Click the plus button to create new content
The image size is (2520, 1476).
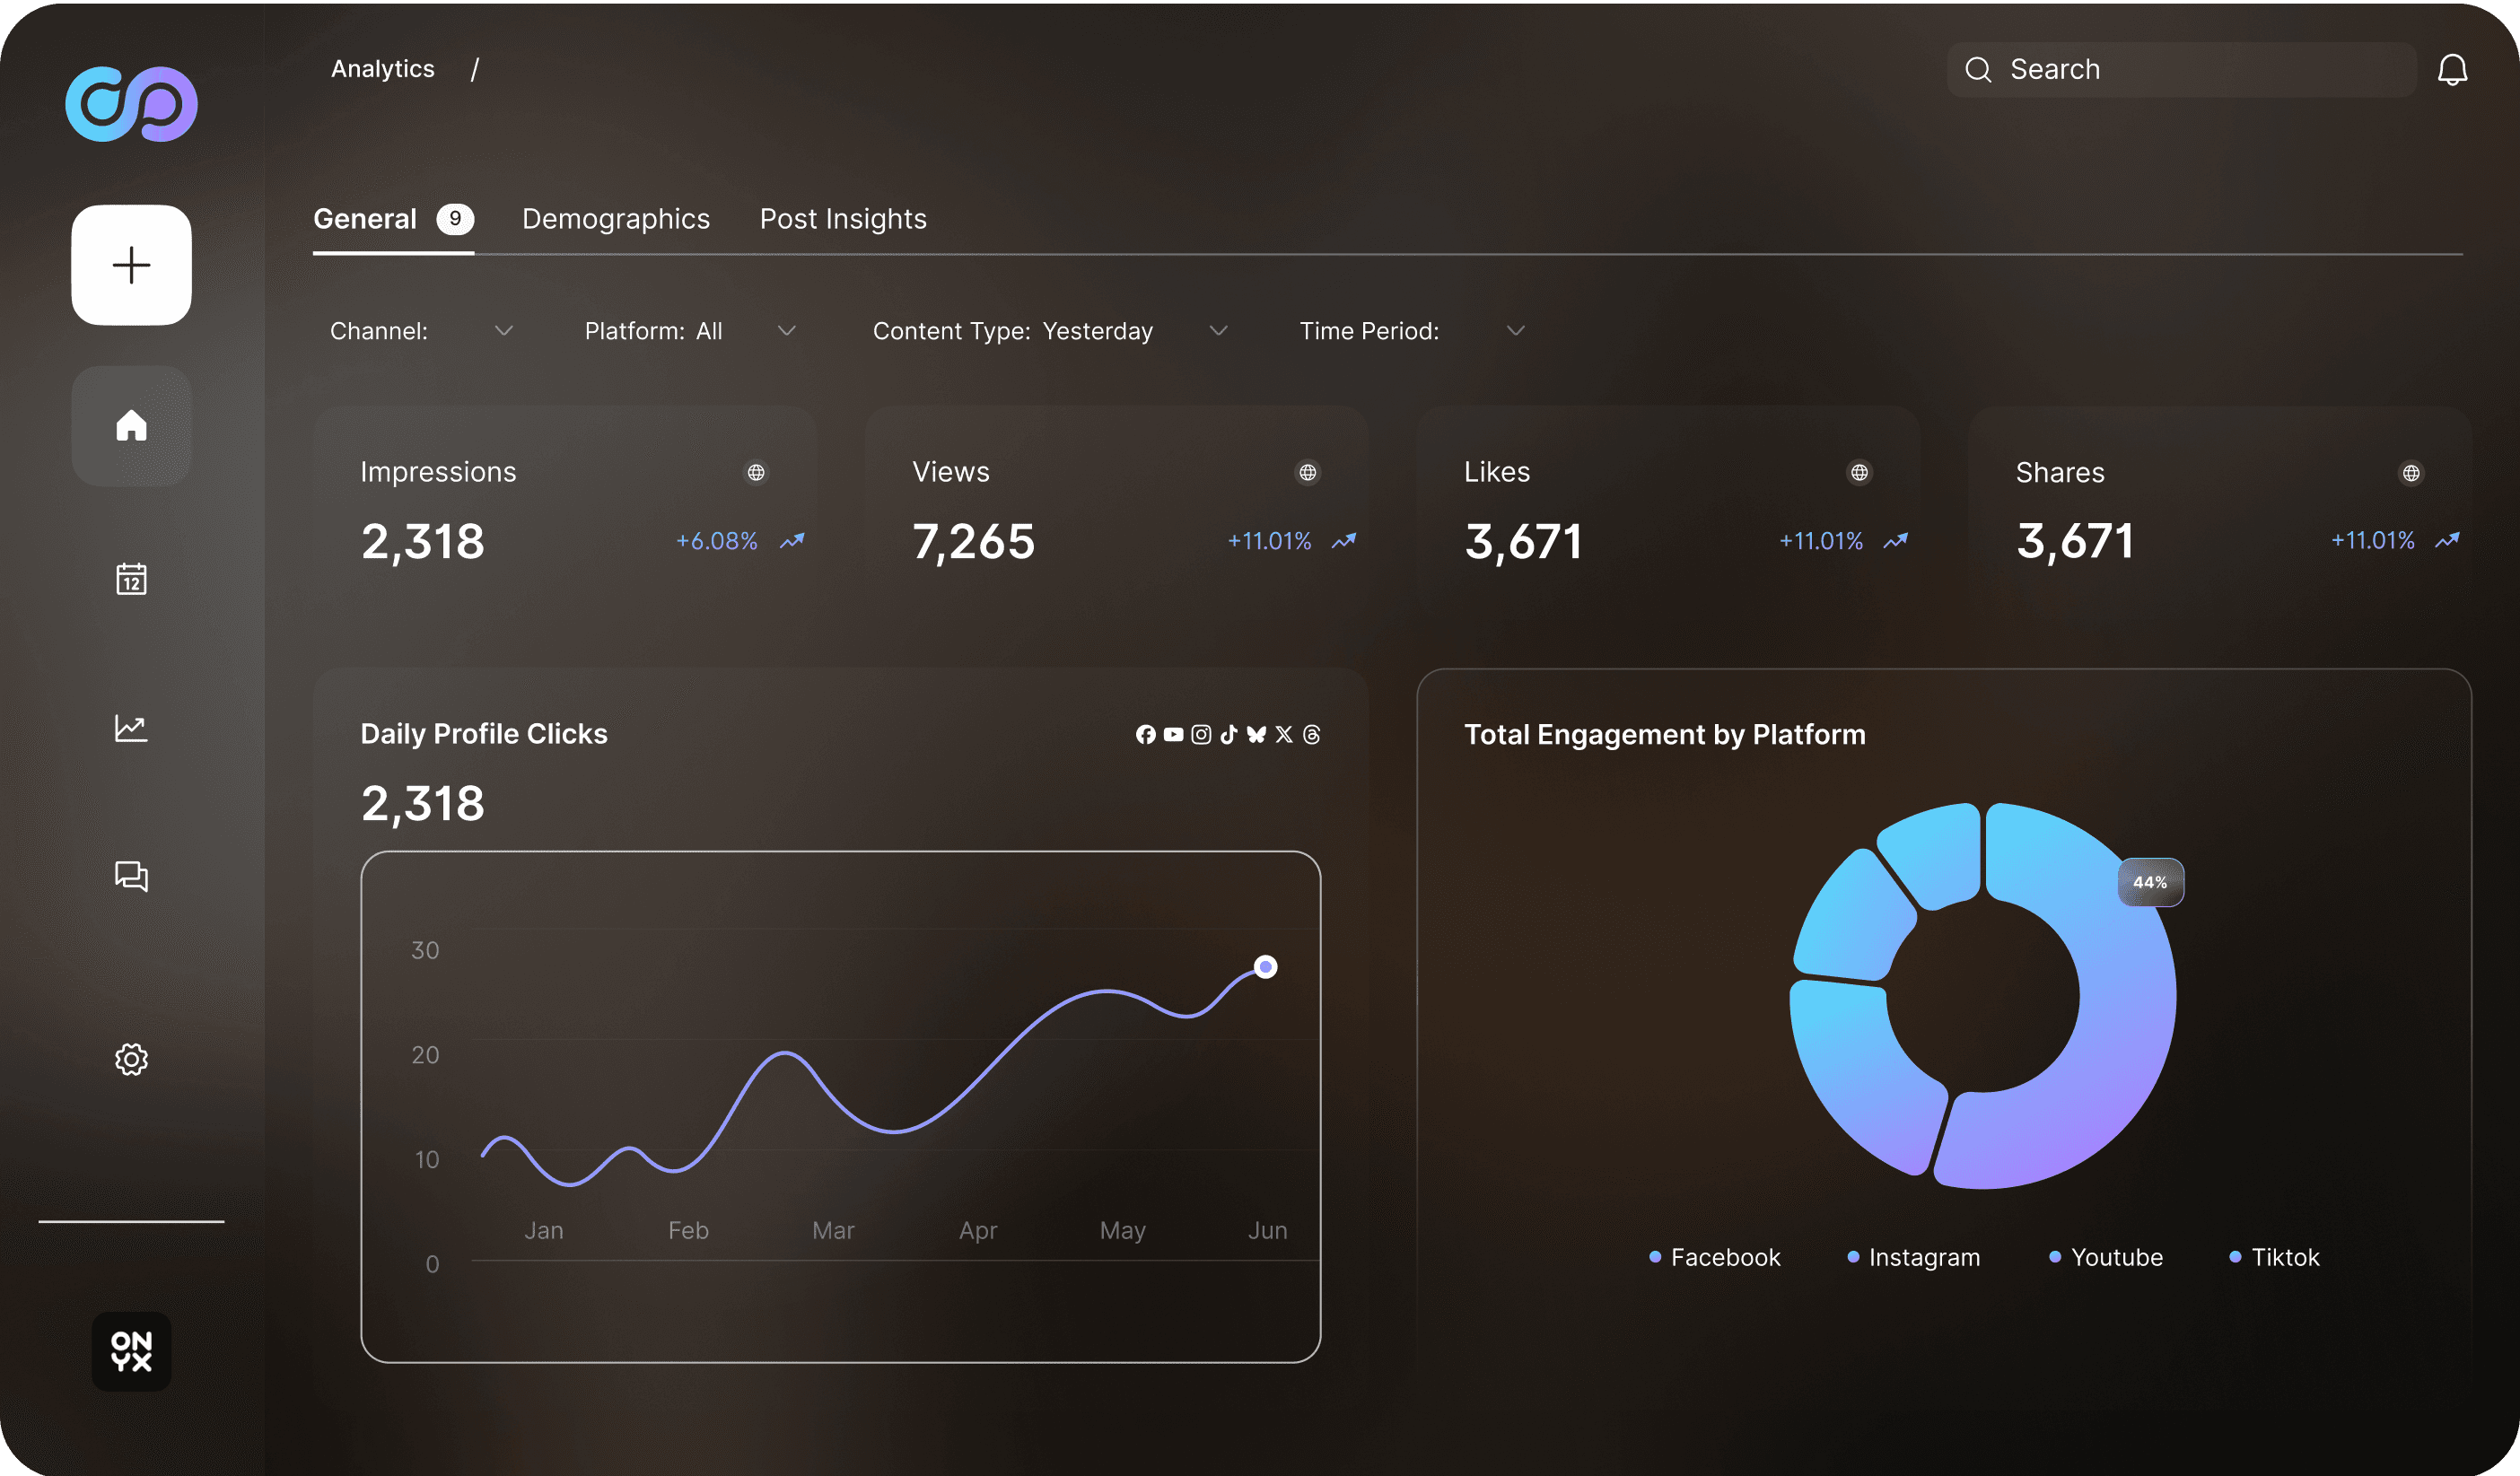click(x=131, y=264)
